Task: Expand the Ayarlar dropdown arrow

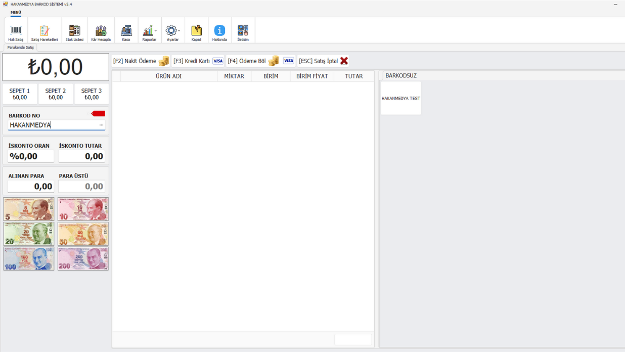Action: click(179, 31)
